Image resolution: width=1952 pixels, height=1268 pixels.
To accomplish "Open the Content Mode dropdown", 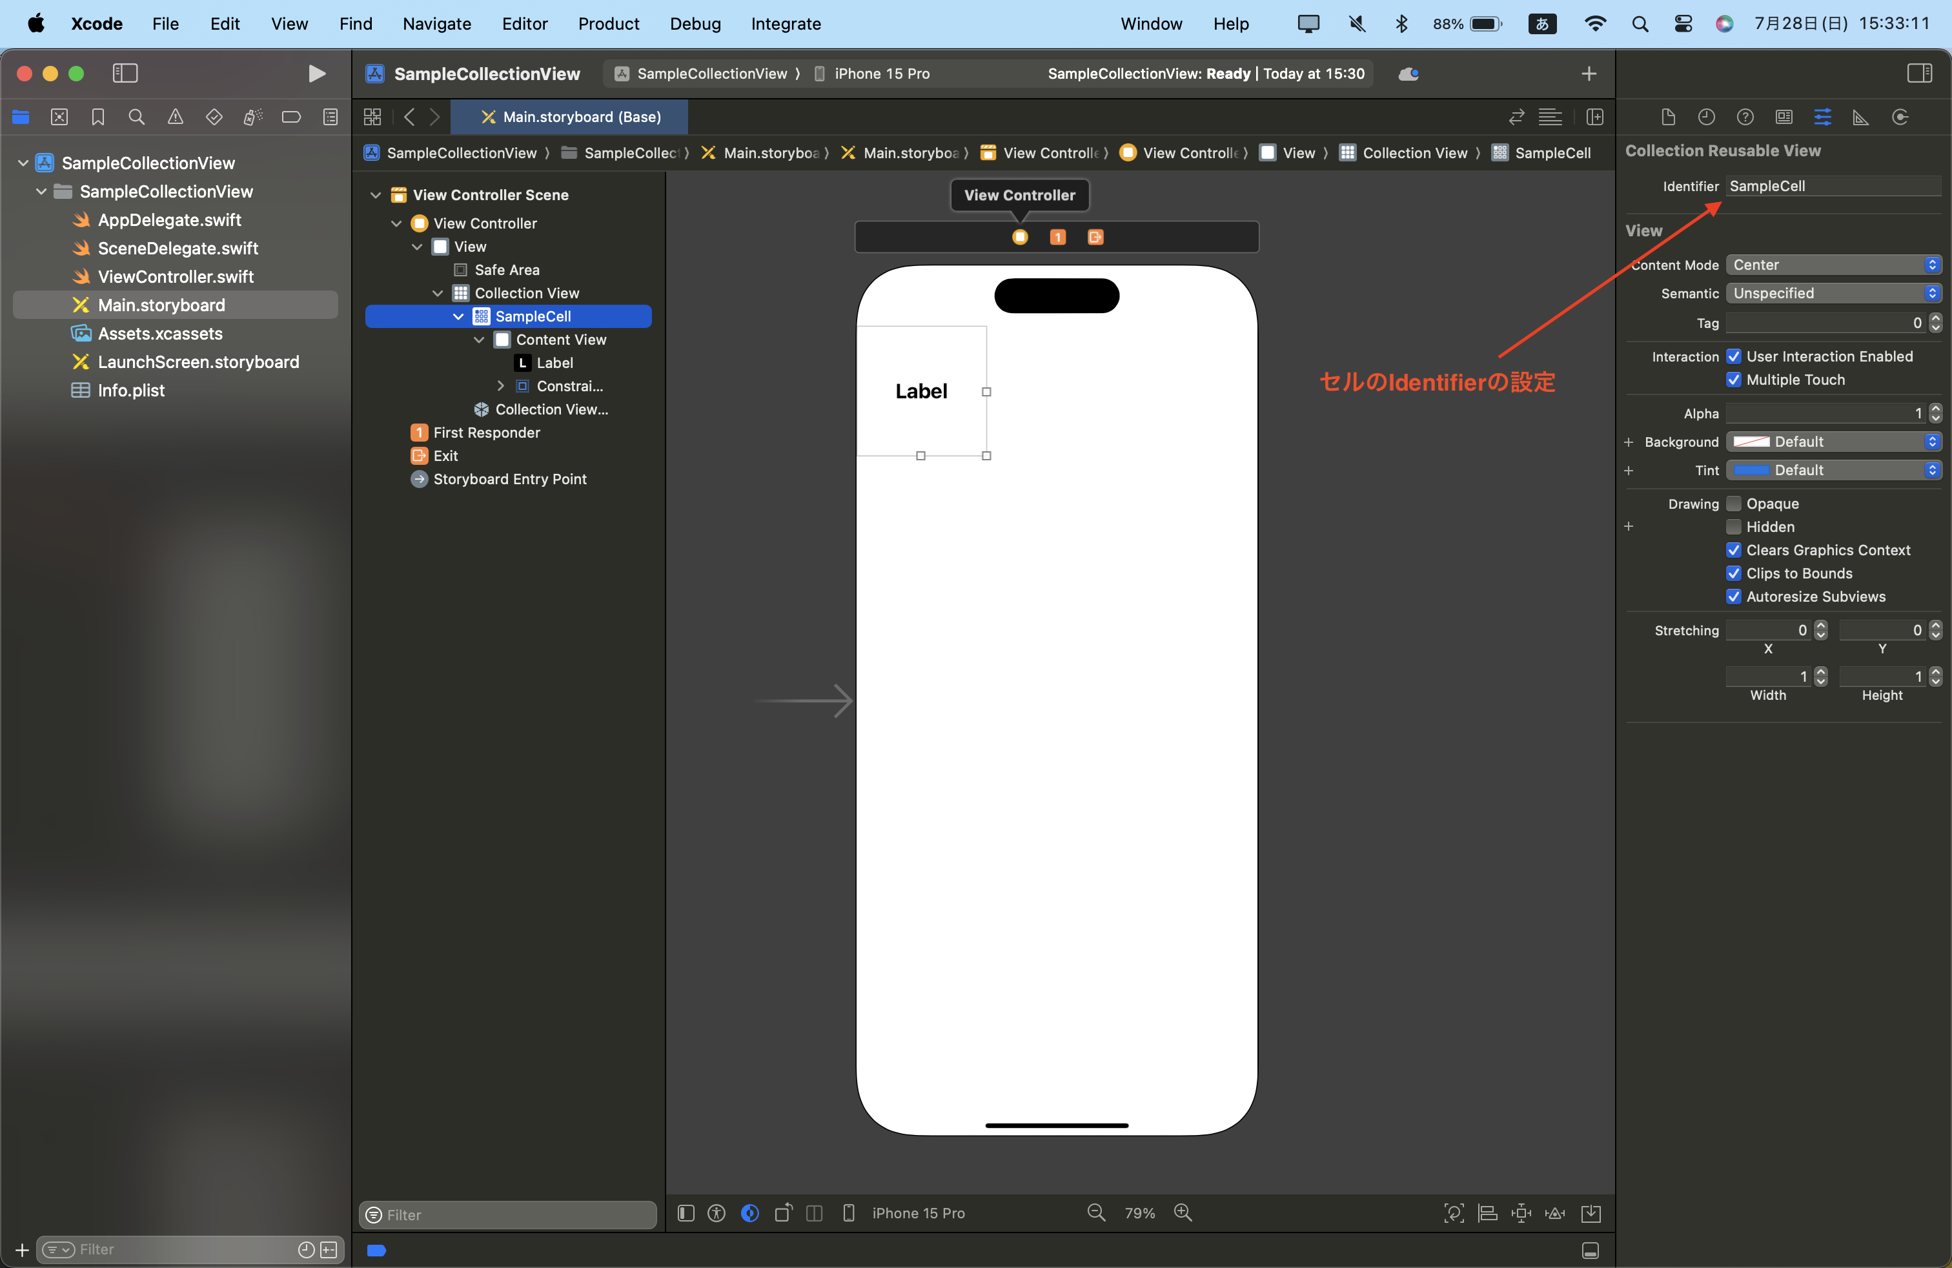I will [1833, 265].
